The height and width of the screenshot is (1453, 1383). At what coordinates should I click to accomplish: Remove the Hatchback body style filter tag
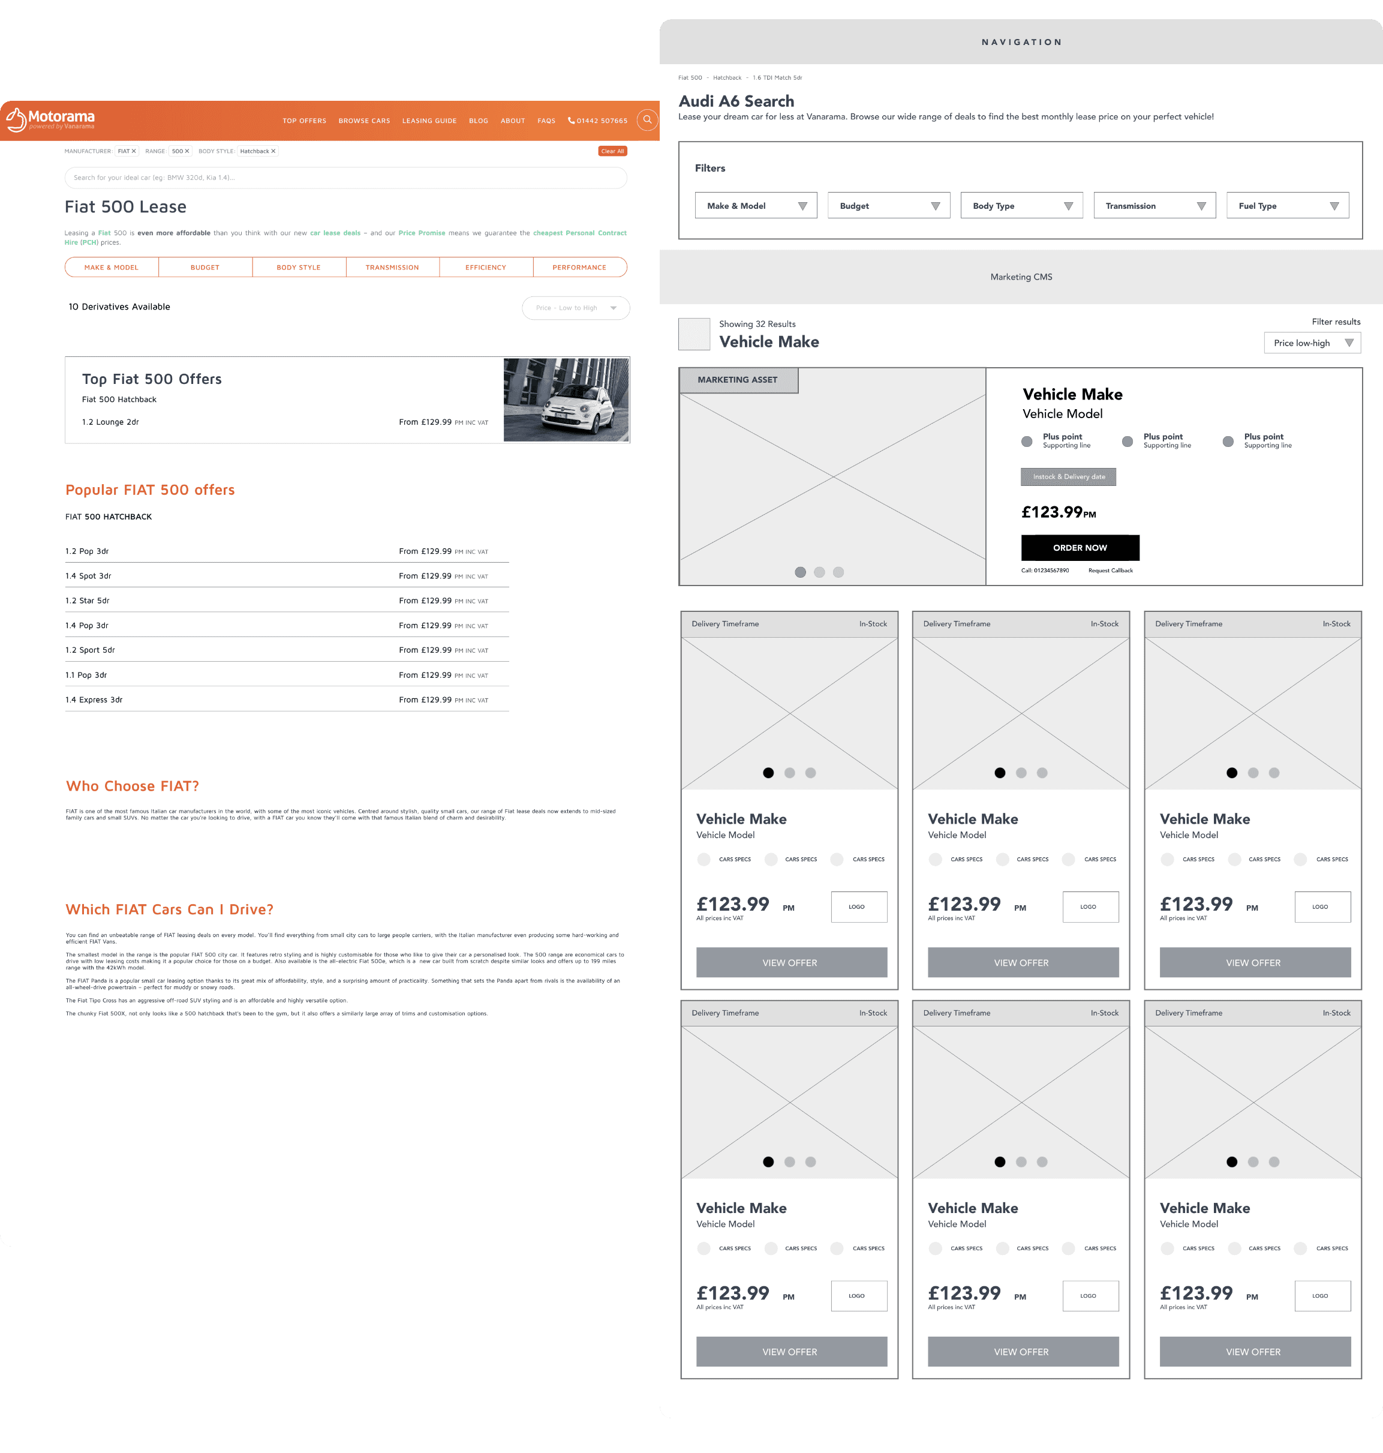coord(273,151)
